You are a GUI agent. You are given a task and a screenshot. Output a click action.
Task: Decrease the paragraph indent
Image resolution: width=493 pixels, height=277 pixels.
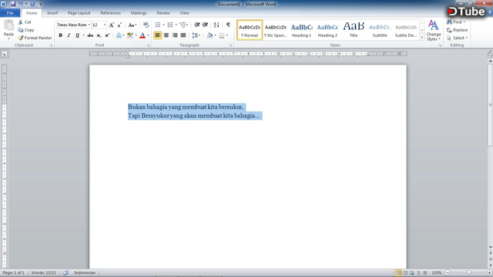(x=197, y=25)
